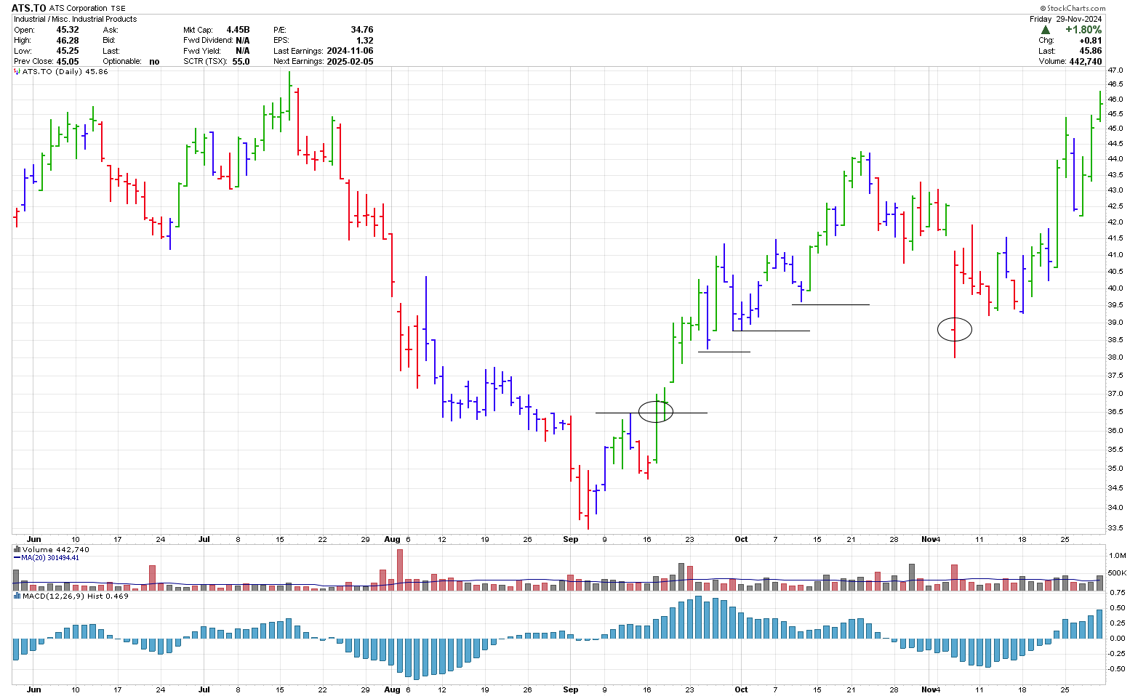
Task: Click the Prev Close value 45.05
Action: pyautogui.click(x=68, y=62)
